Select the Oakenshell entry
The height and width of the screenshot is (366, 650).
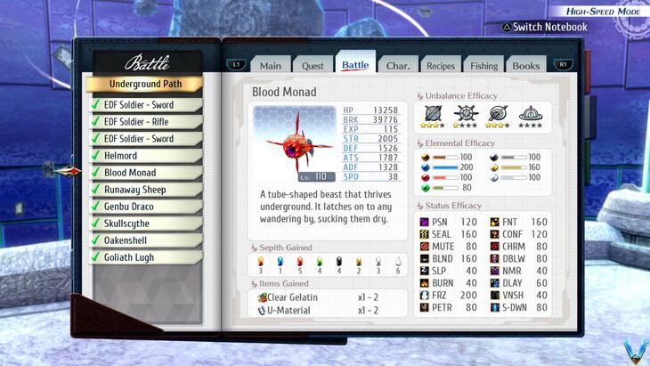pyautogui.click(x=146, y=240)
